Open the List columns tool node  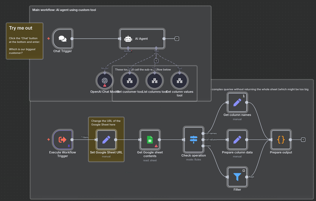click(x=154, y=80)
